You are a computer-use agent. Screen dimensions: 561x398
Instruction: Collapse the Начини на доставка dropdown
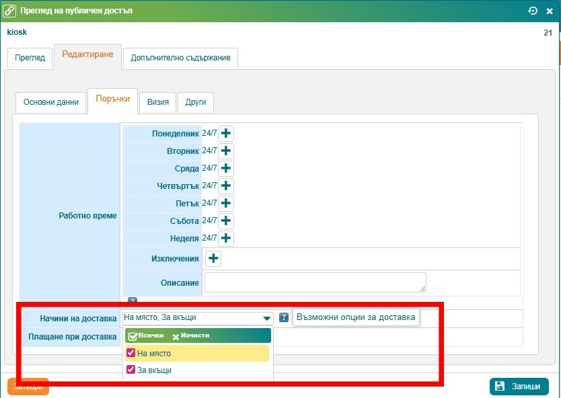(x=266, y=318)
